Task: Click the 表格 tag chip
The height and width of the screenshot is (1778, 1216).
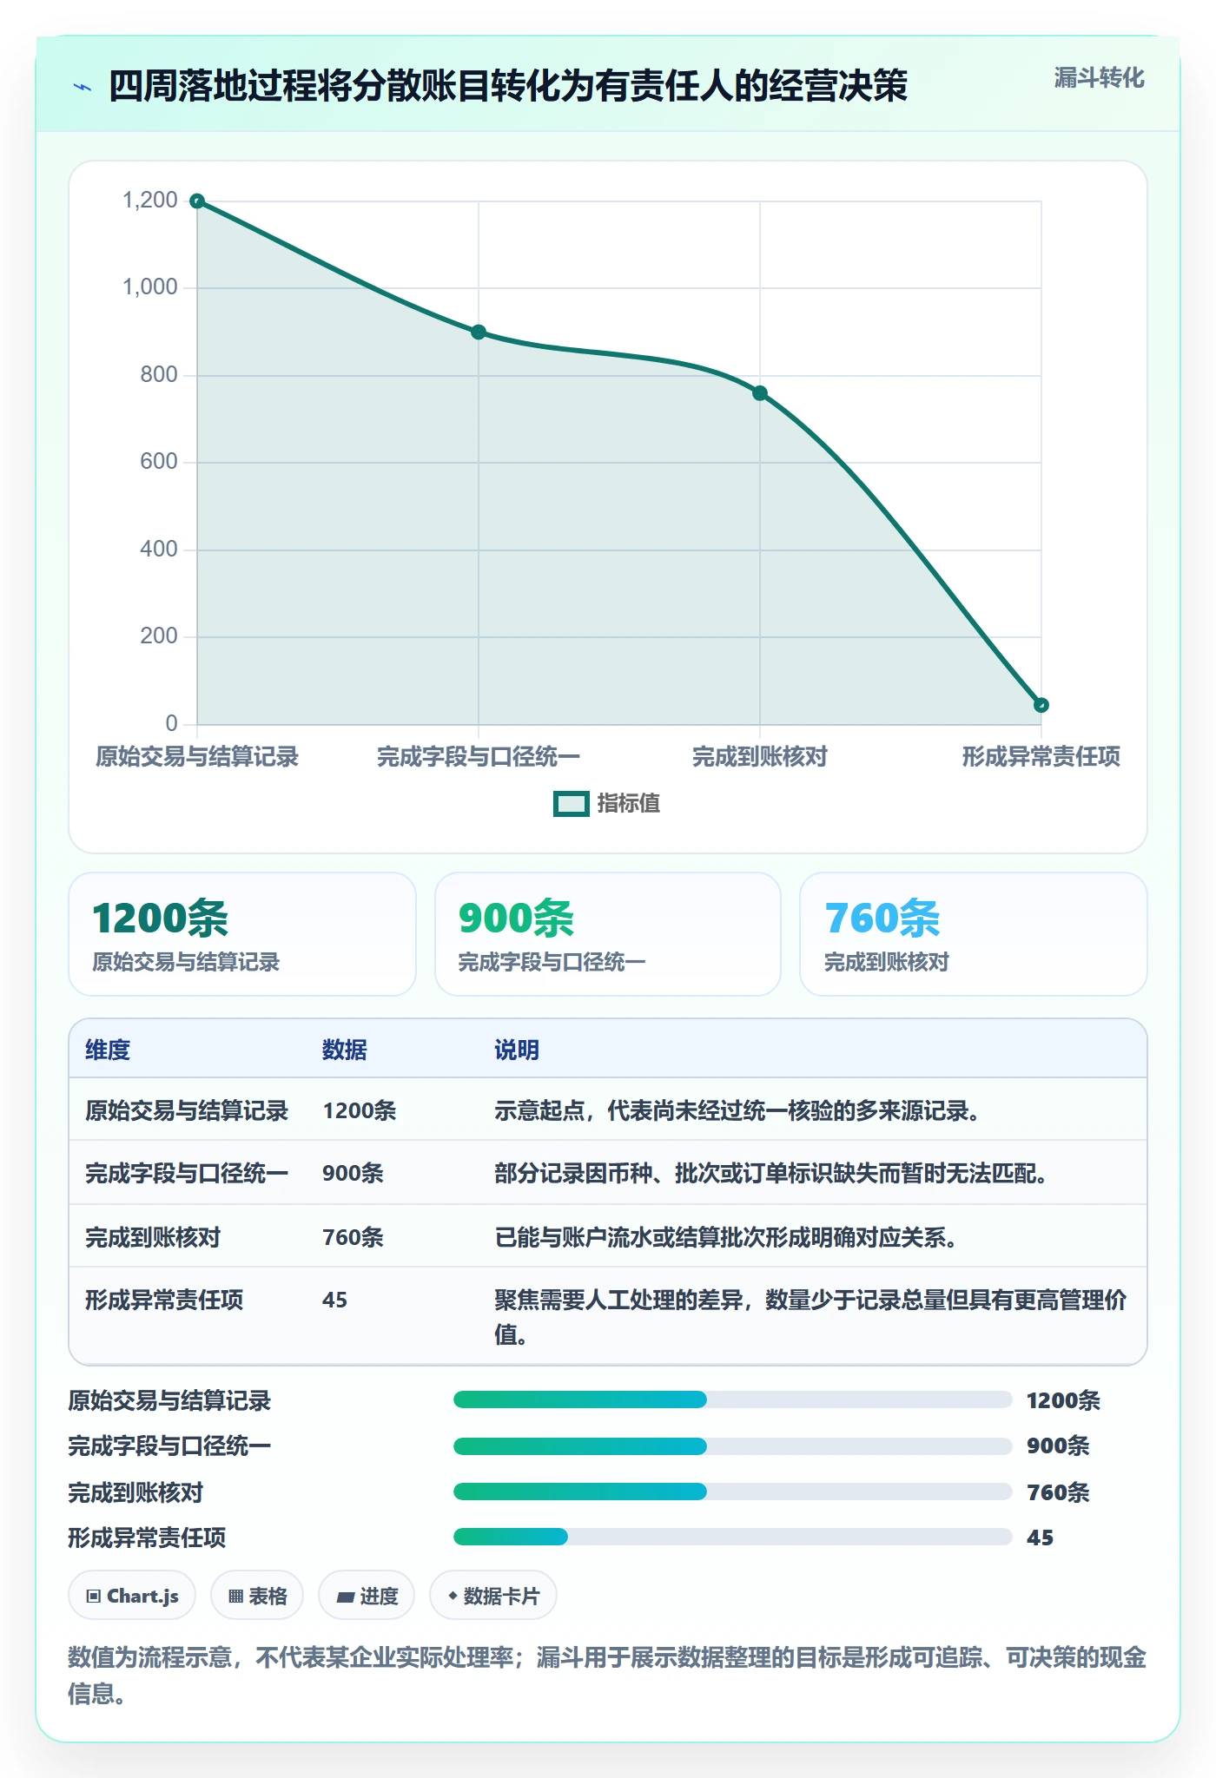Action: [x=257, y=1596]
